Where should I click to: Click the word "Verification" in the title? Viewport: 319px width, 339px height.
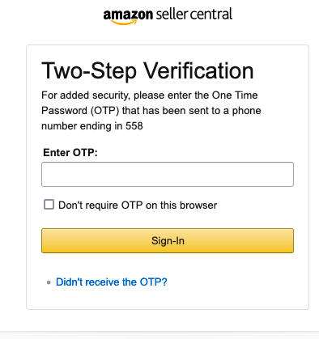pos(198,71)
